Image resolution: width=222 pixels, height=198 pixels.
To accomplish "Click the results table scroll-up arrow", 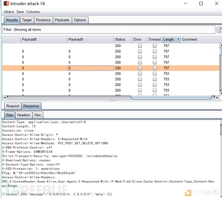I will click(221, 45).
